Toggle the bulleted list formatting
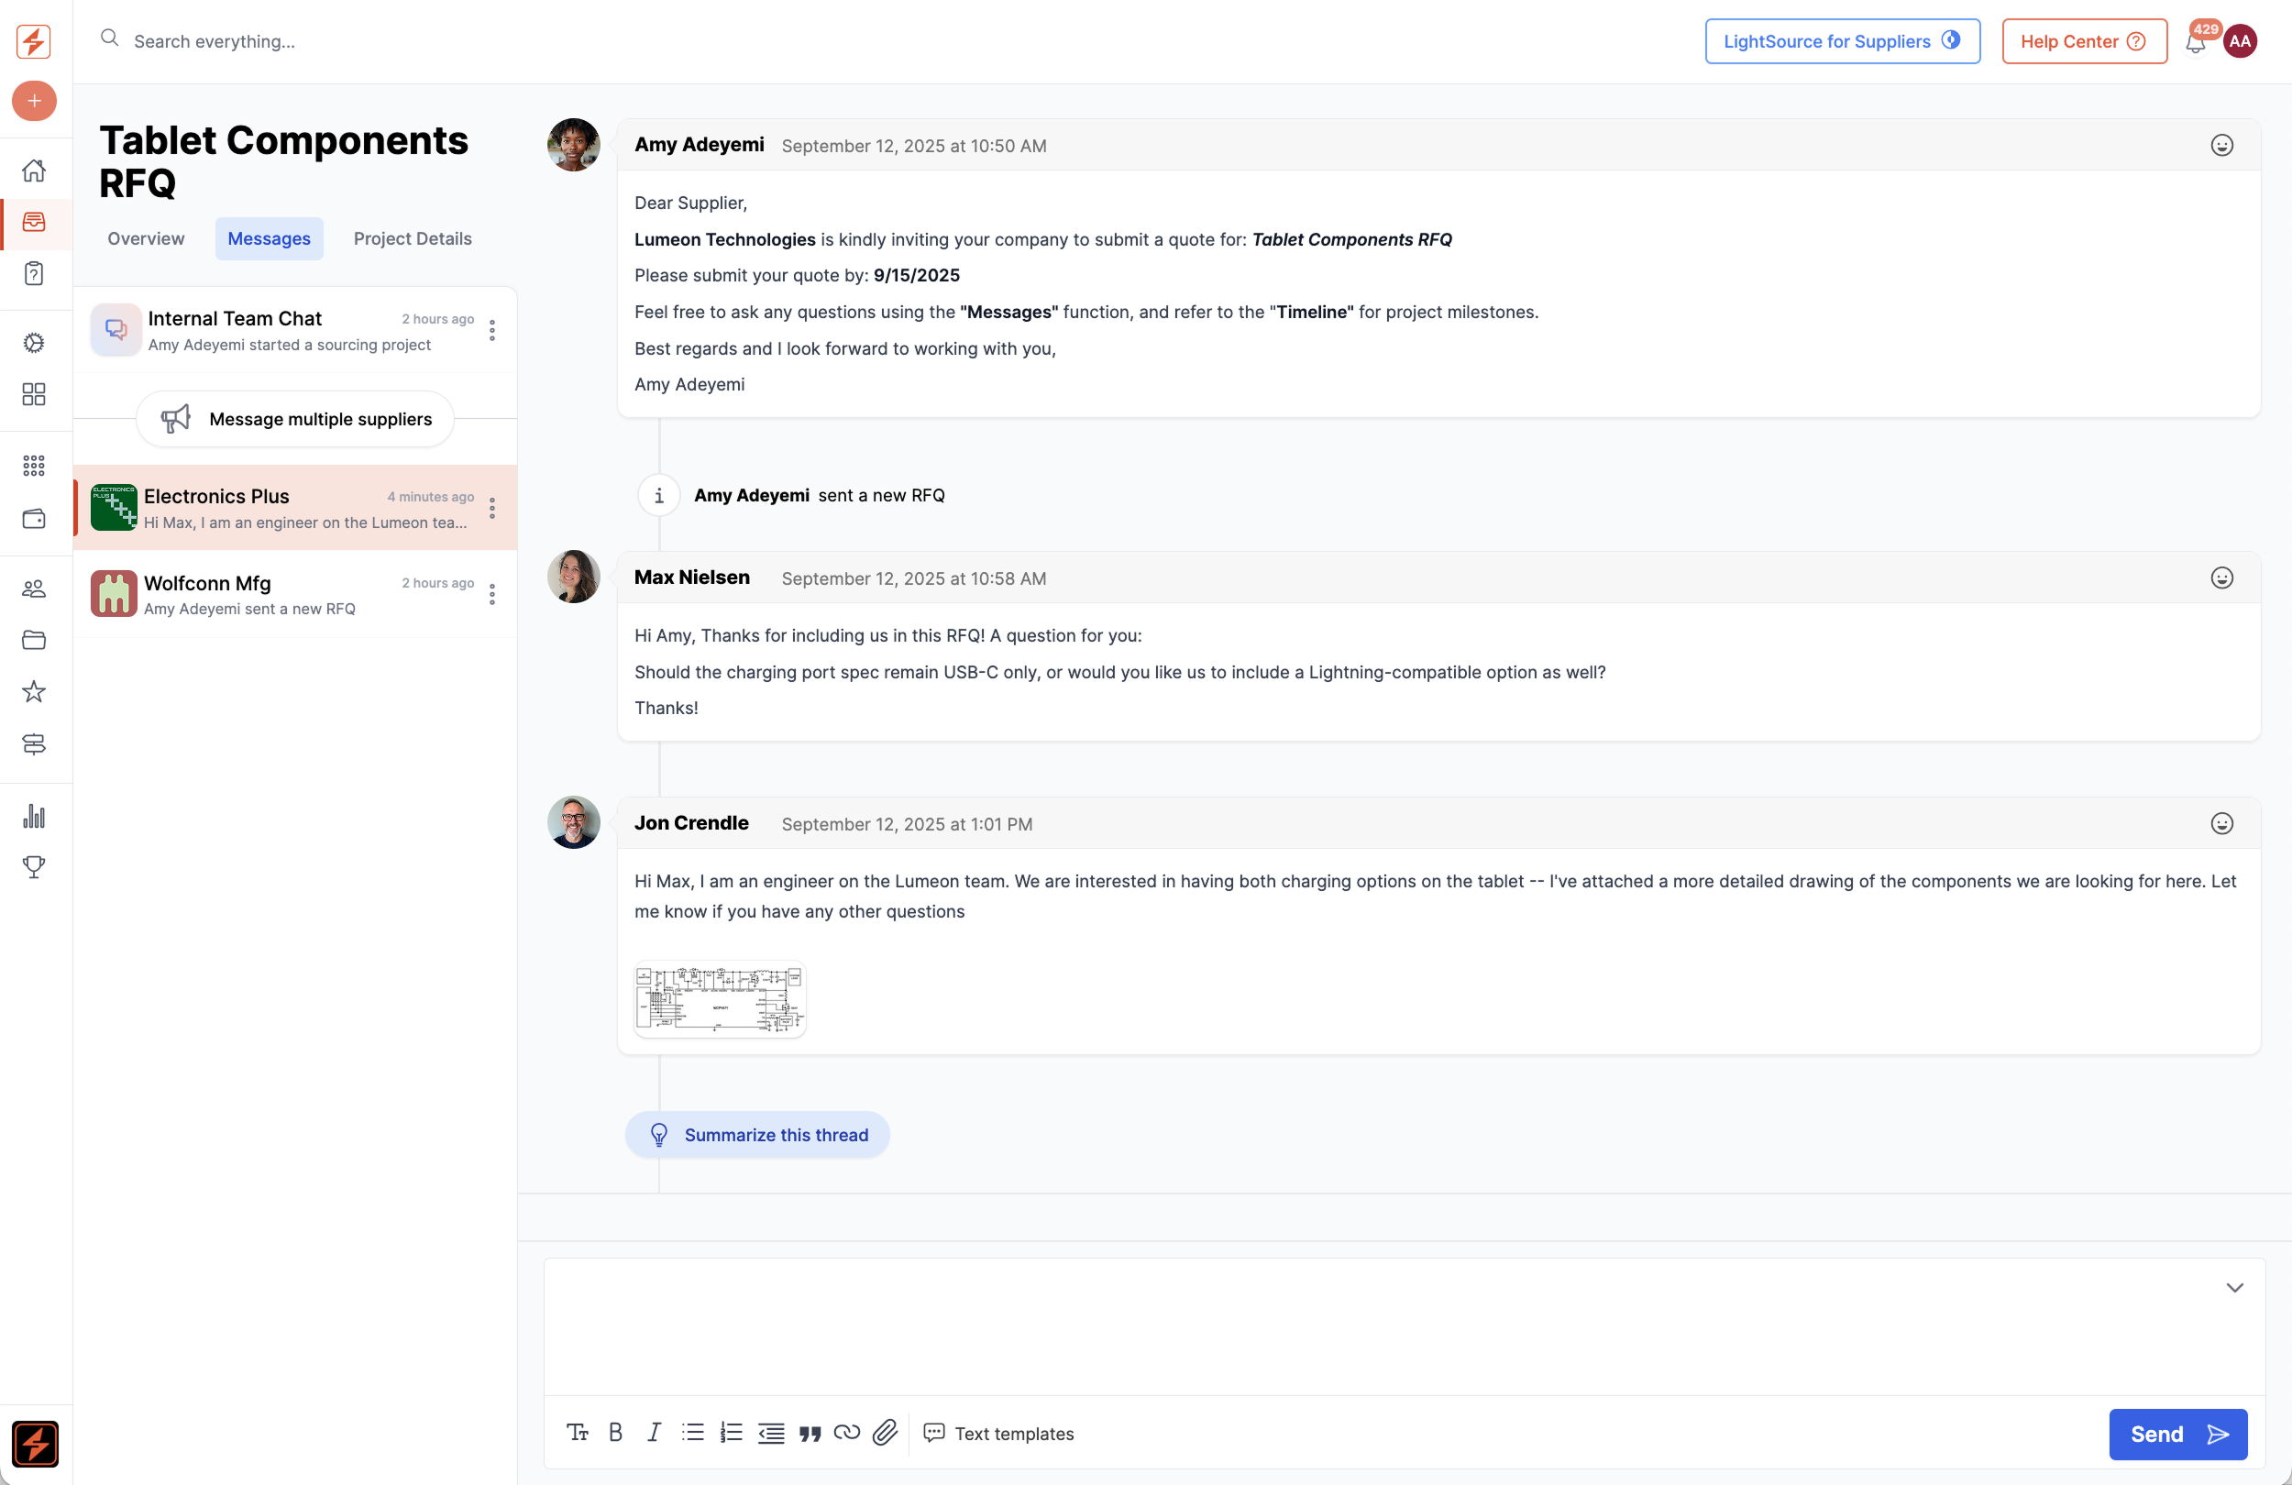2292x1485 pixels. [692, 1433]
